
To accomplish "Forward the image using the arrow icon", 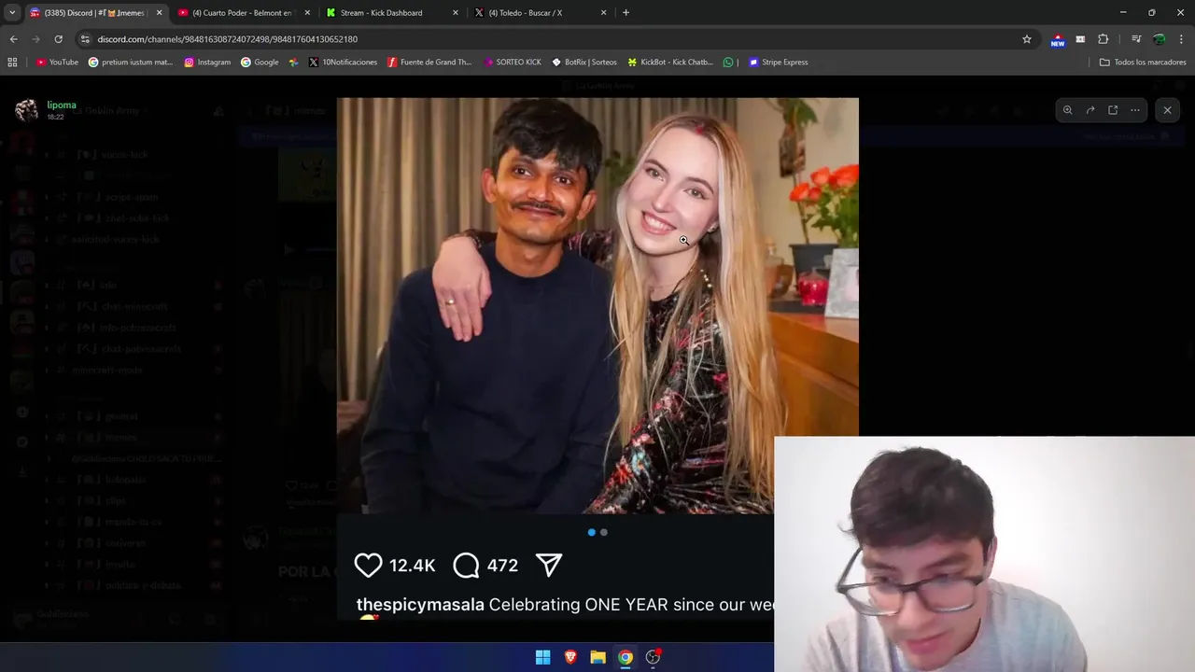I will coord(1090,110).
